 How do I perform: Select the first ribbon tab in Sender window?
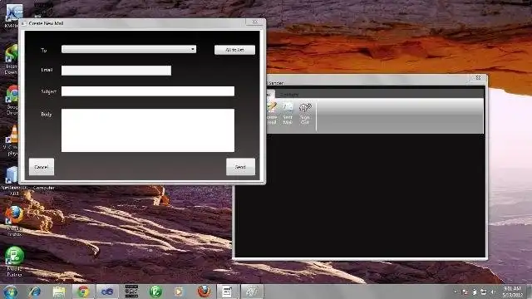click(x=270, y=94)
